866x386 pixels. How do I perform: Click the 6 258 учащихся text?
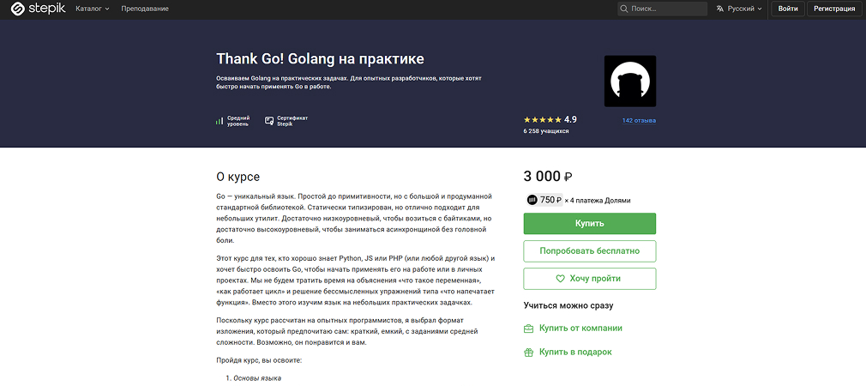pos(546,131)
